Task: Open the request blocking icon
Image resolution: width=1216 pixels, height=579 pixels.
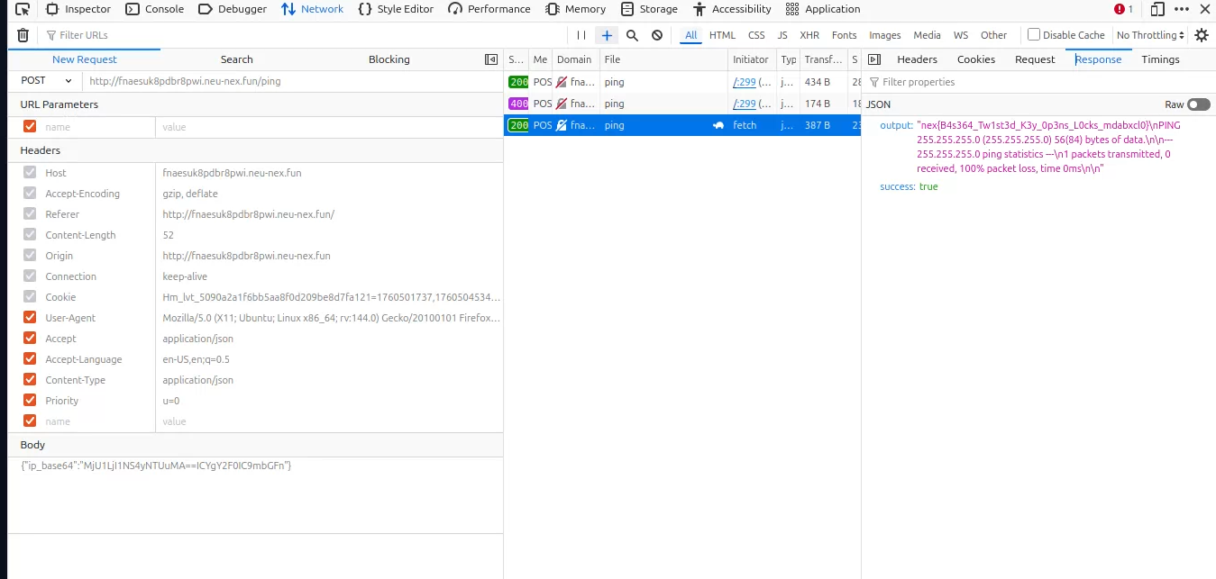Action: [x=657, y=35]
